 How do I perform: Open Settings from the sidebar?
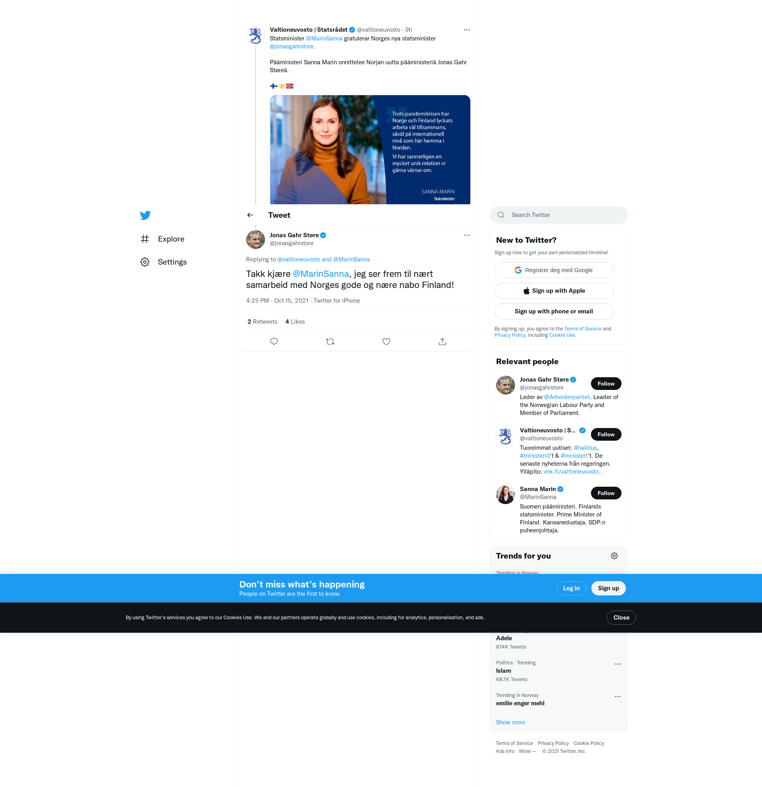point(164,262)
